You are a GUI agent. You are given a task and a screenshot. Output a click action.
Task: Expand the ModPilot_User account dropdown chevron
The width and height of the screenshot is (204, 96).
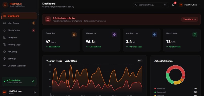(x=199, y=5)
